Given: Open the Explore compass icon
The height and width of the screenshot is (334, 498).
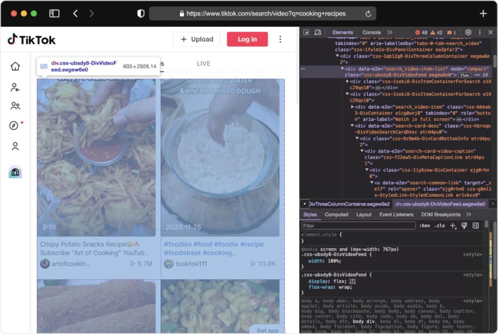Looking at the screenshot, I should click(14, 126).
